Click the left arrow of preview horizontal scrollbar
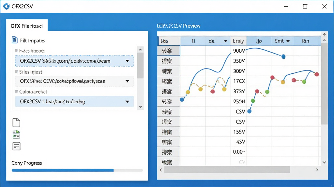This screenshot has height=187, width=334. point(161,169)
